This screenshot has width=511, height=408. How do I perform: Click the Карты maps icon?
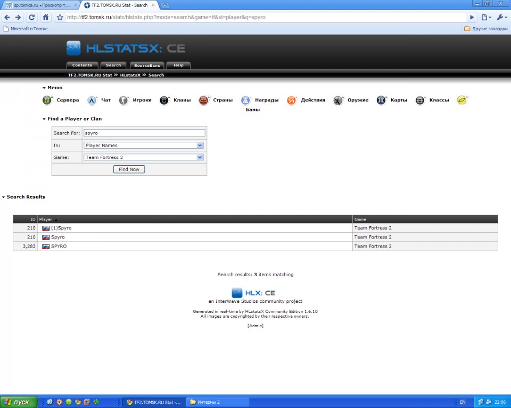click(381, 100)
